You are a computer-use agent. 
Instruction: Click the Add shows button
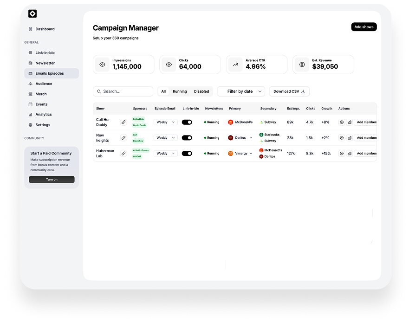pyautogui.click(x=364, y=27)
